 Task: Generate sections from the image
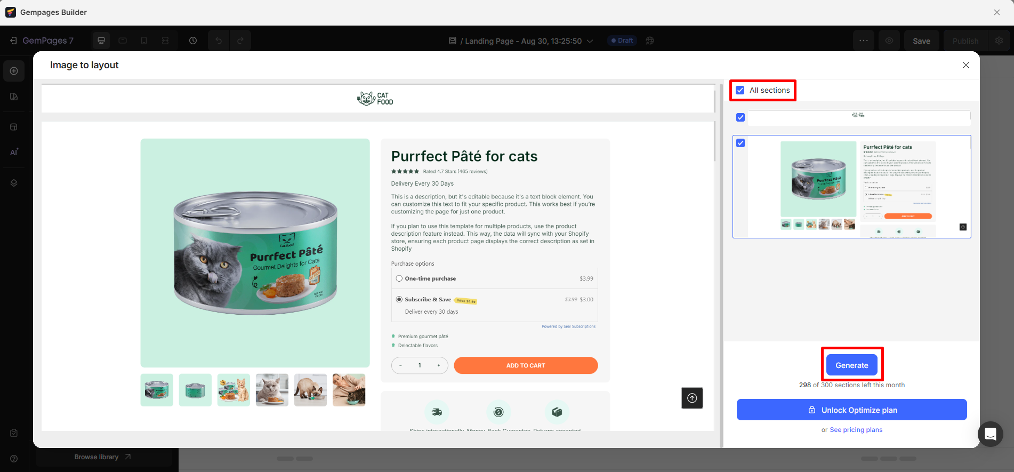(851, 365)
